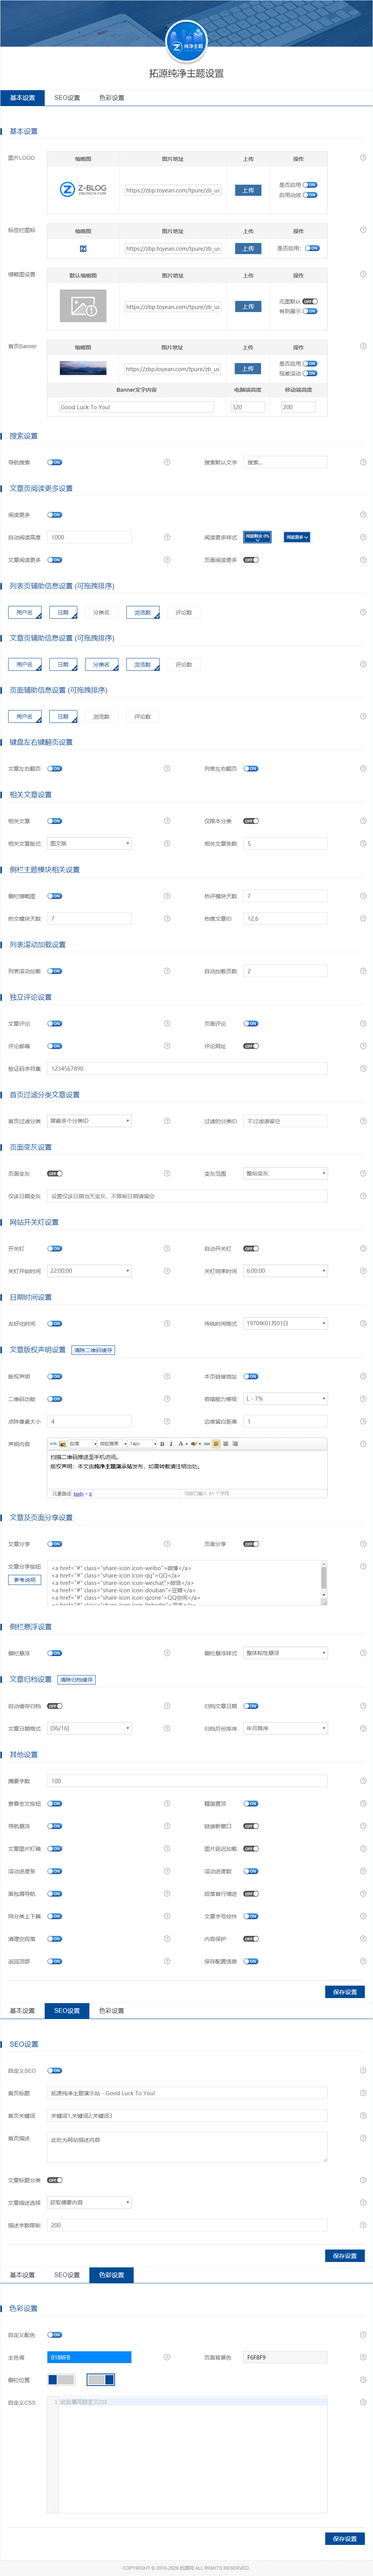Screen dimensions: 373x2576
Task: Open help icon beside the 首页标题 field
Action: click(x=363, y=2093)
